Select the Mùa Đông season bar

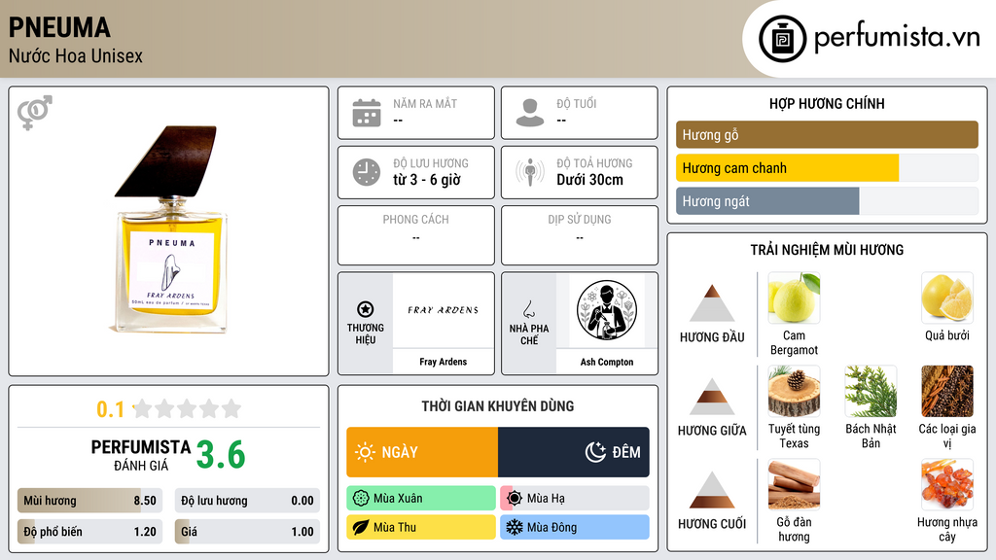575,527
